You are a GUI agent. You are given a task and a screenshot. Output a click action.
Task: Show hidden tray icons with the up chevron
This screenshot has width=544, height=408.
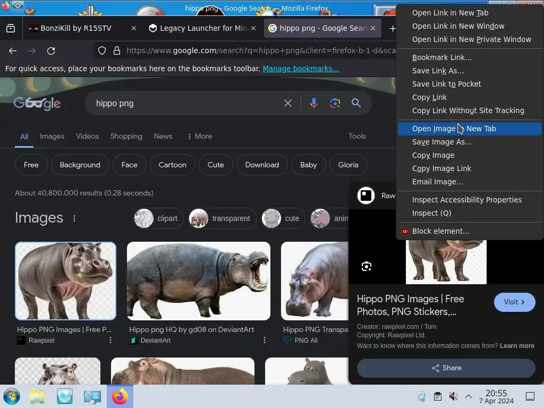coord(469,396)
